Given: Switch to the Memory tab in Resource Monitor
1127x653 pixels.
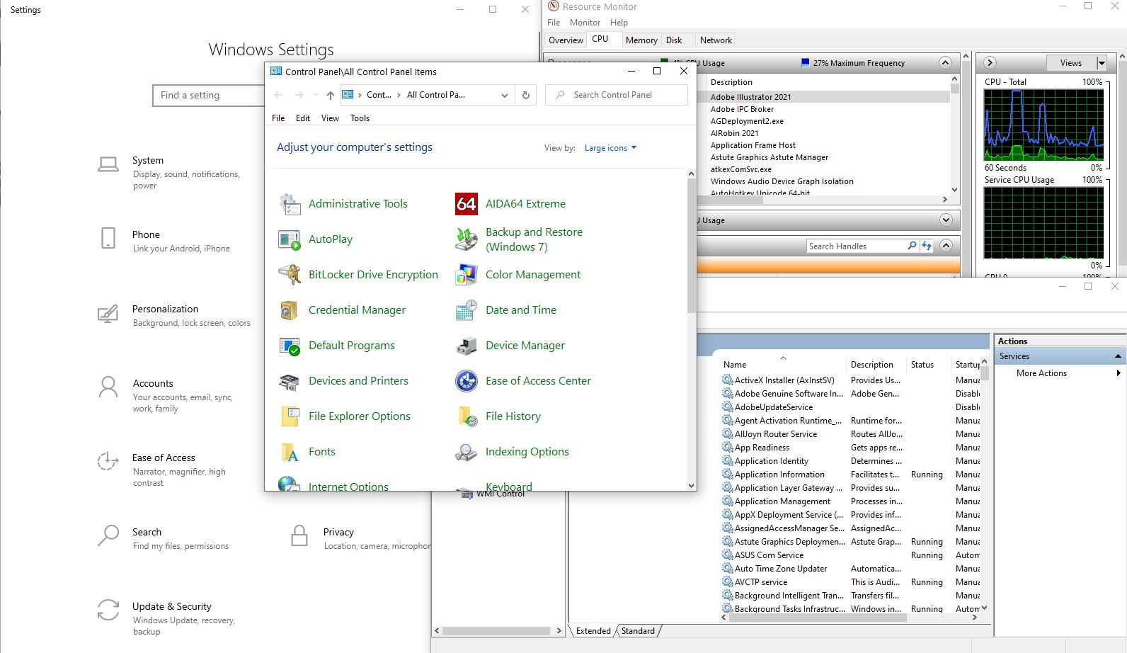Looking at the screenshot, I should point(641,40).
